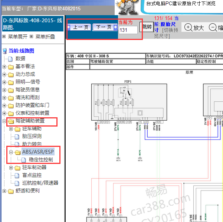Expand the 防护装置和车门 folder
The width and height of the screenshot is (223, 222).
pos(4,105)
